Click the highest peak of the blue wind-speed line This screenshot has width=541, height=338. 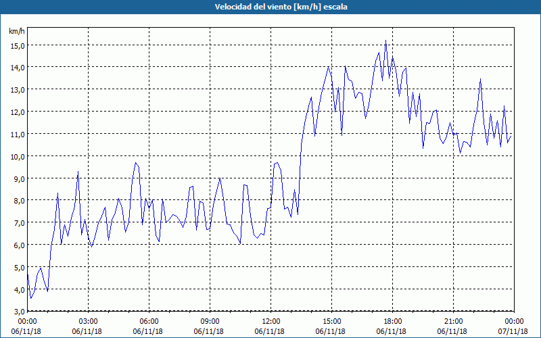pyautogui.click(x=385, y=41)
